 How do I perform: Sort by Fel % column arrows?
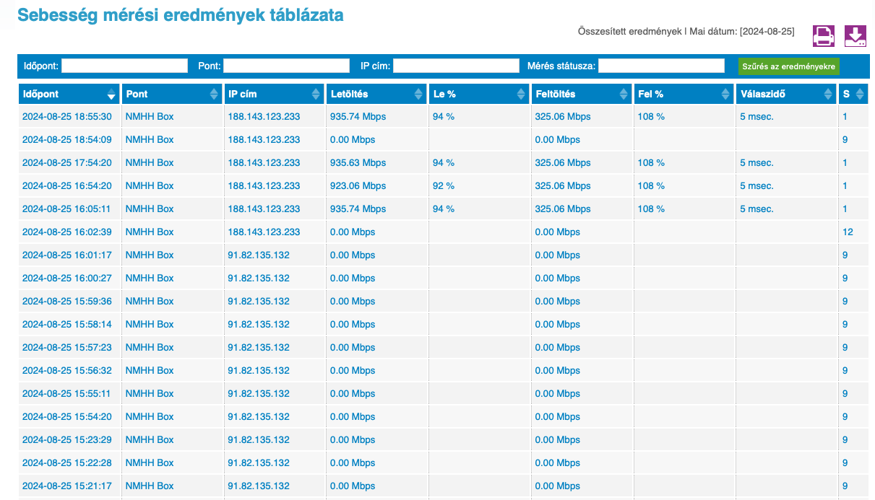click(726, 95)
